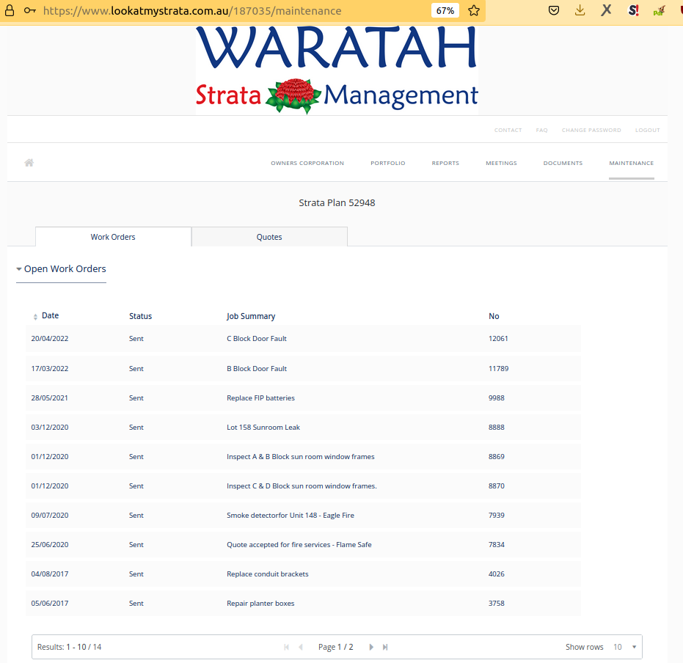Click the date 28/05/2021
Screen dimensions: 683x663
pyautogui.click(x=49, y=398)
